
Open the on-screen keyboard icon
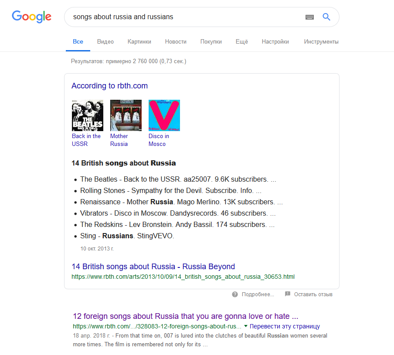[309, 17]
